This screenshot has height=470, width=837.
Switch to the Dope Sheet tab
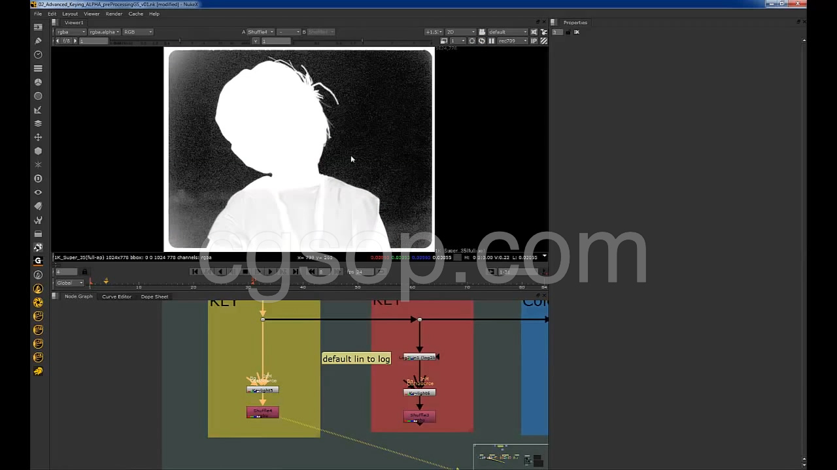[154, 296]
